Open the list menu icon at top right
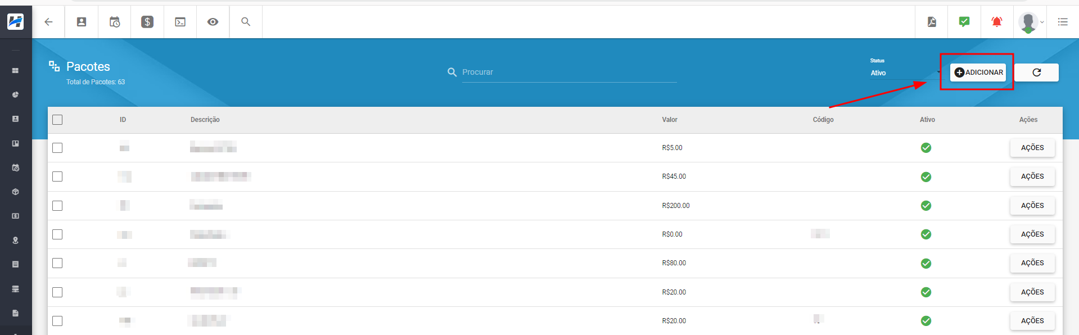Image resolution: width=1079 pixels, height=335 pixels. coord(1062,22)
